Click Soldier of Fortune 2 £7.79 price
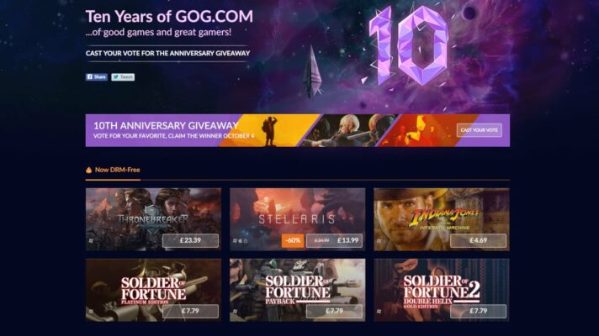Viewport: 599px width, 336px height. point(479,311)
